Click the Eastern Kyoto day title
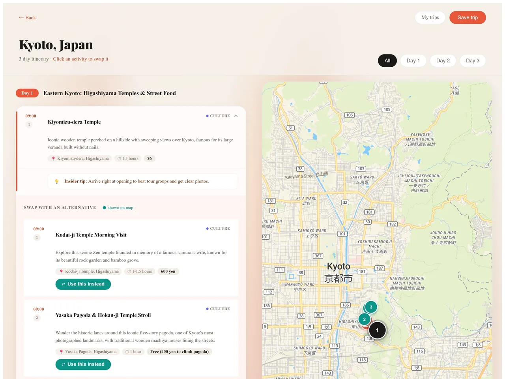505x379 pixels. click(110, 93)
